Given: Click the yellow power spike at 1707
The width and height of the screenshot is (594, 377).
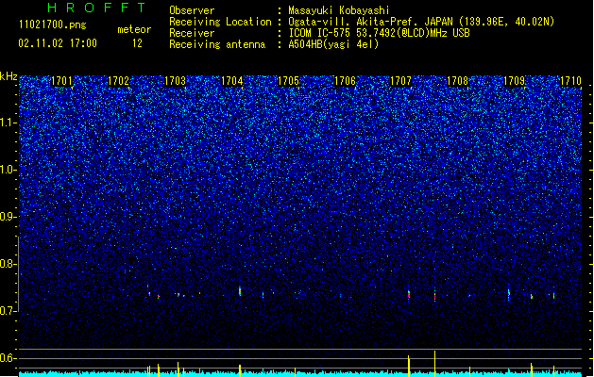Looking at the screenshot, I should [409, 366].
